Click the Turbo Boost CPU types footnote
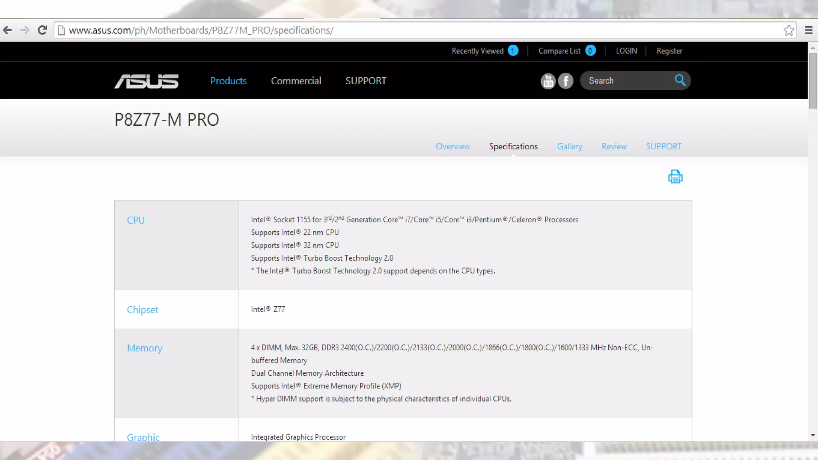Viewport: 818px width, 460px height. 373,271
